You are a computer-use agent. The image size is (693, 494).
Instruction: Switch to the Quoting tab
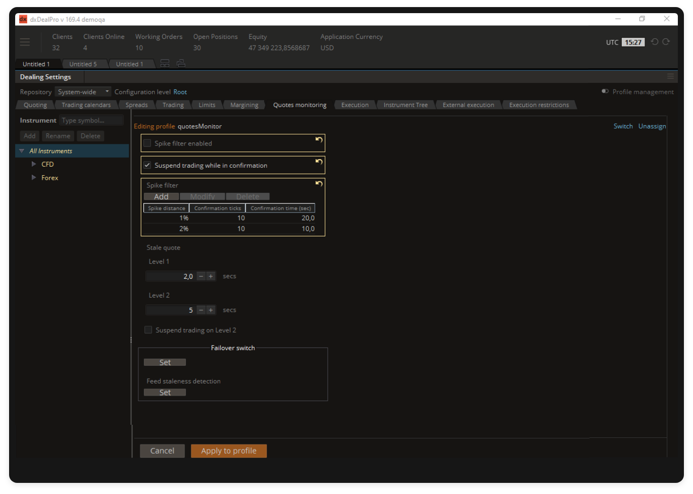[35, 105]
